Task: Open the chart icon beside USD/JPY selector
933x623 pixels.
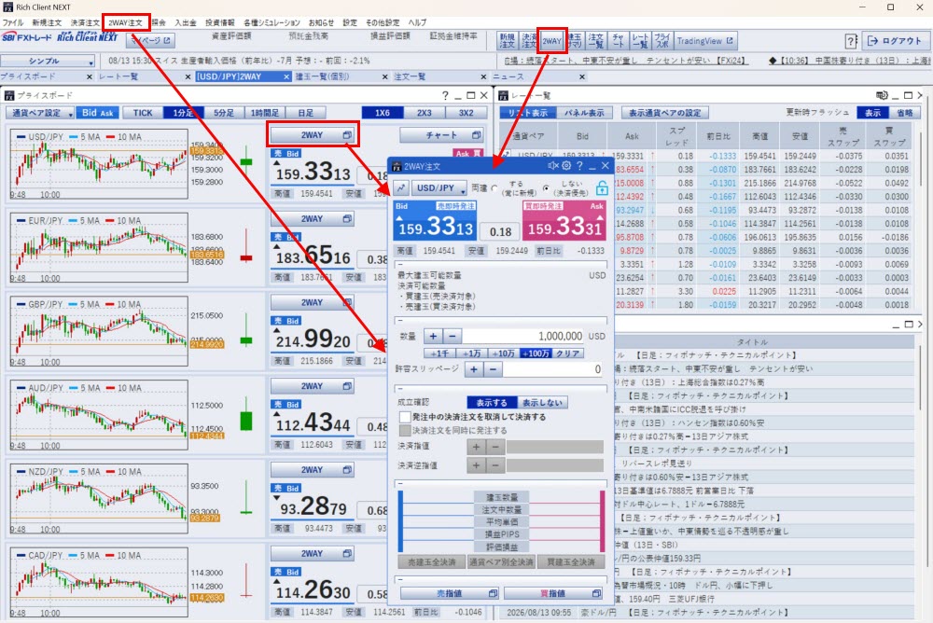Action: (x=401, y=188)
